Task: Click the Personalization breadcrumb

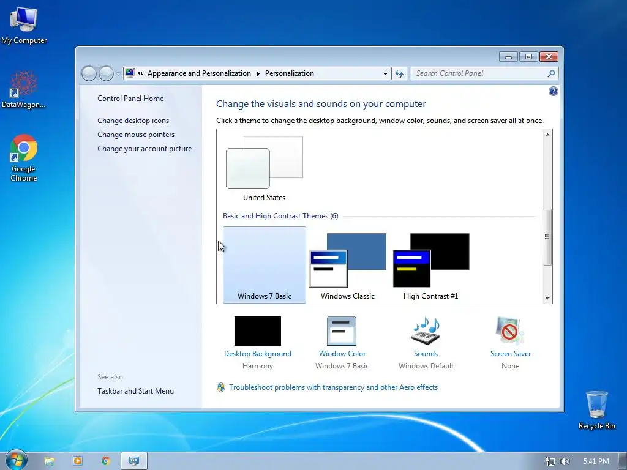Action: 290,73
